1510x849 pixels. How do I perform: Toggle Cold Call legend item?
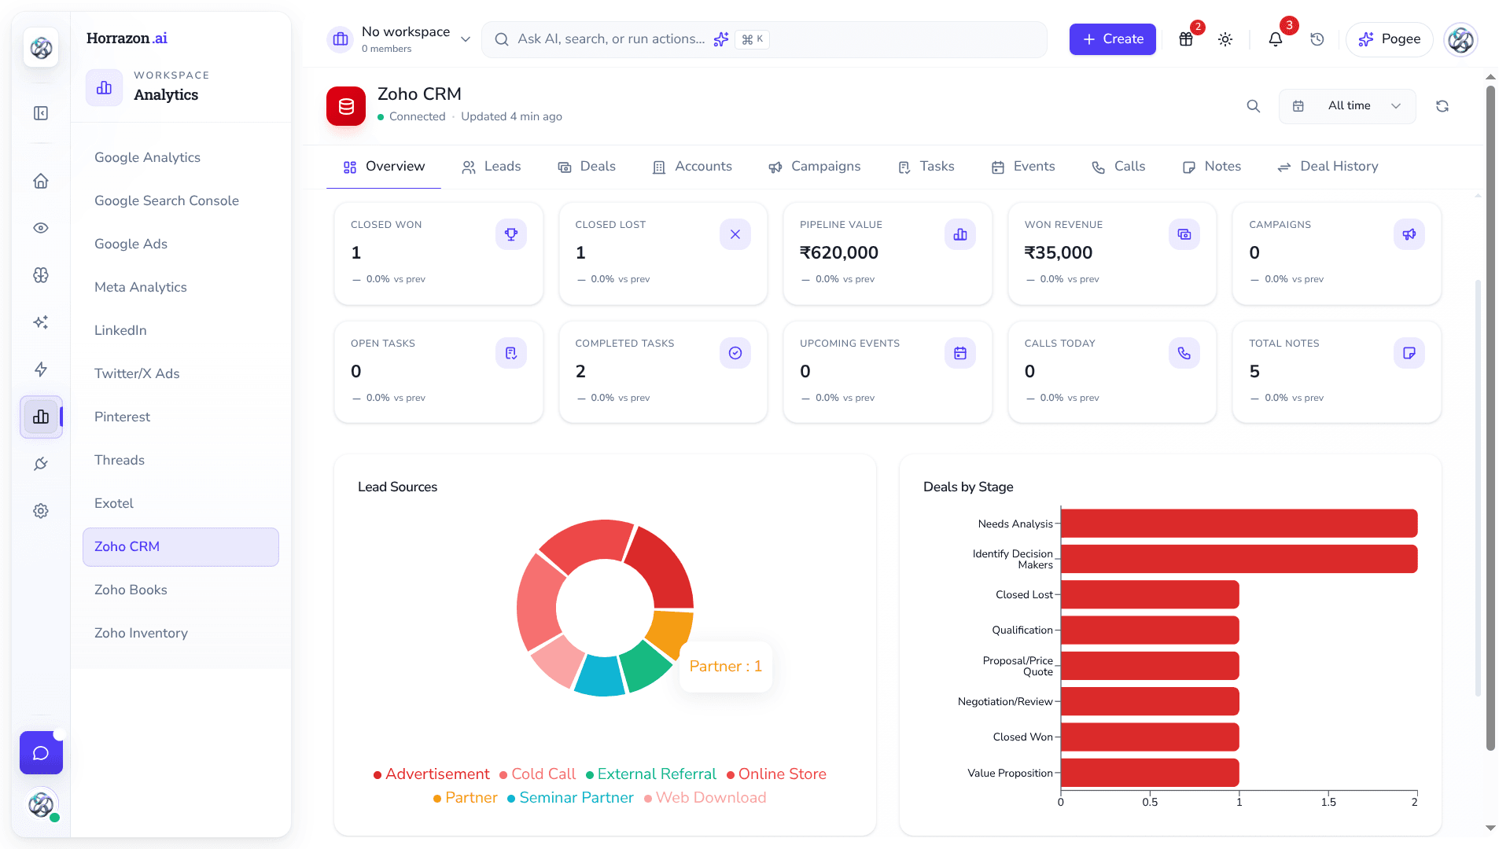(x=537, y=774)
